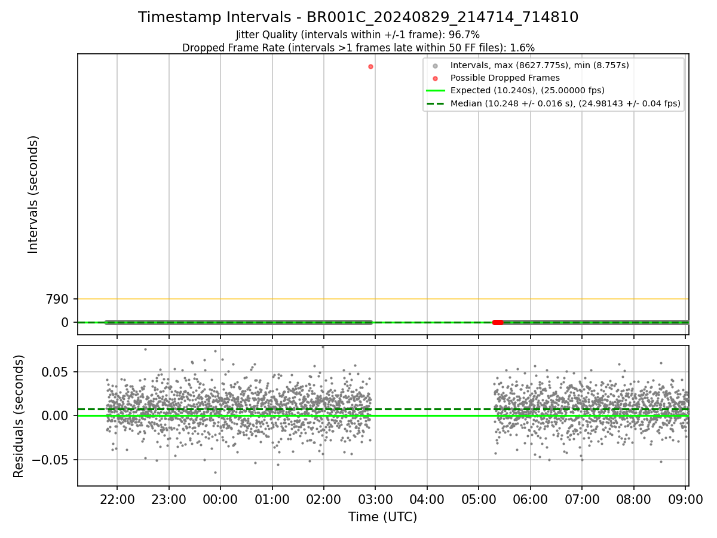Click the 'Residuals (seconds)' axis label

pyautogui.click(x=19, y=416)
